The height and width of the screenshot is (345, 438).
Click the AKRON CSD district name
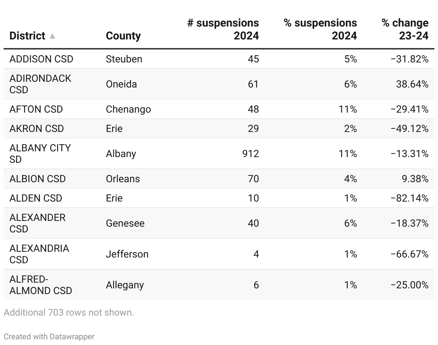37,128
